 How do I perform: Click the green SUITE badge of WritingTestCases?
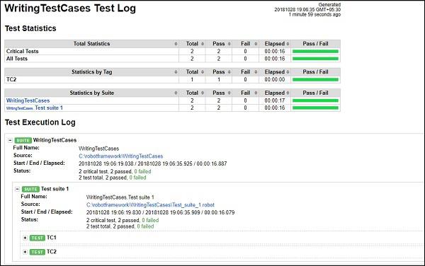(23, 140)
